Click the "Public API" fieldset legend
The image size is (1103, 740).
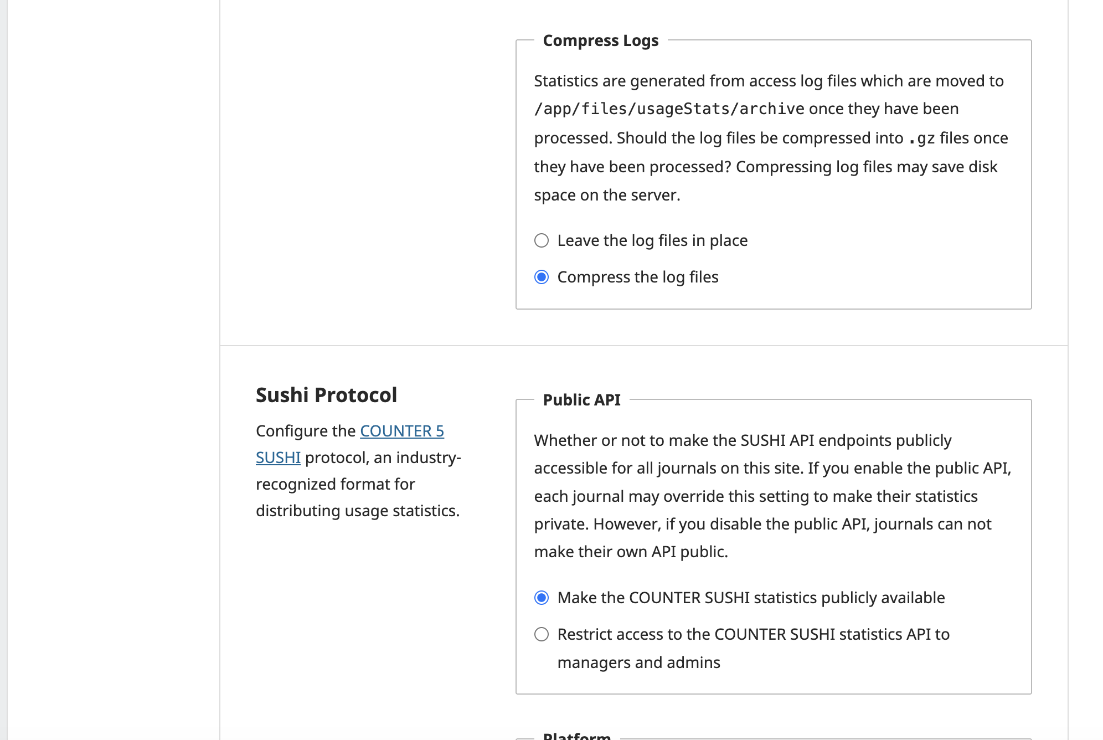pos(581,400)
